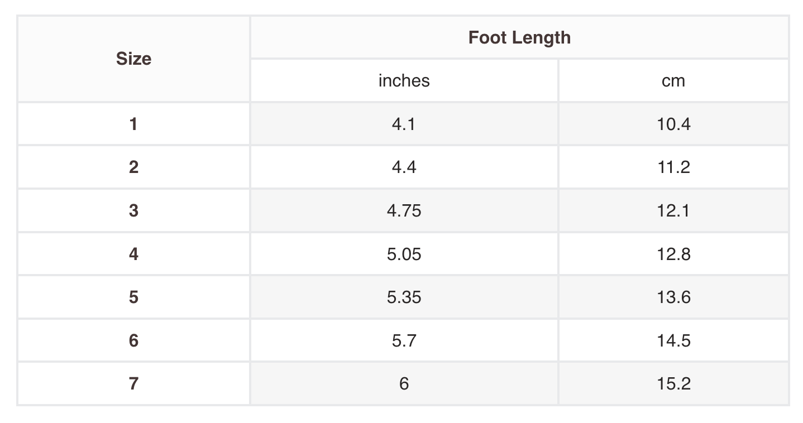Screen dimensions: 803x423
Task: Click the 10.4 cm cell
Action: pos(673,124)
